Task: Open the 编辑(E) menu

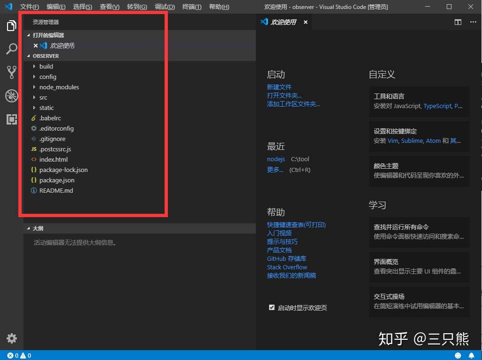Action: click(x=56, y=7)
